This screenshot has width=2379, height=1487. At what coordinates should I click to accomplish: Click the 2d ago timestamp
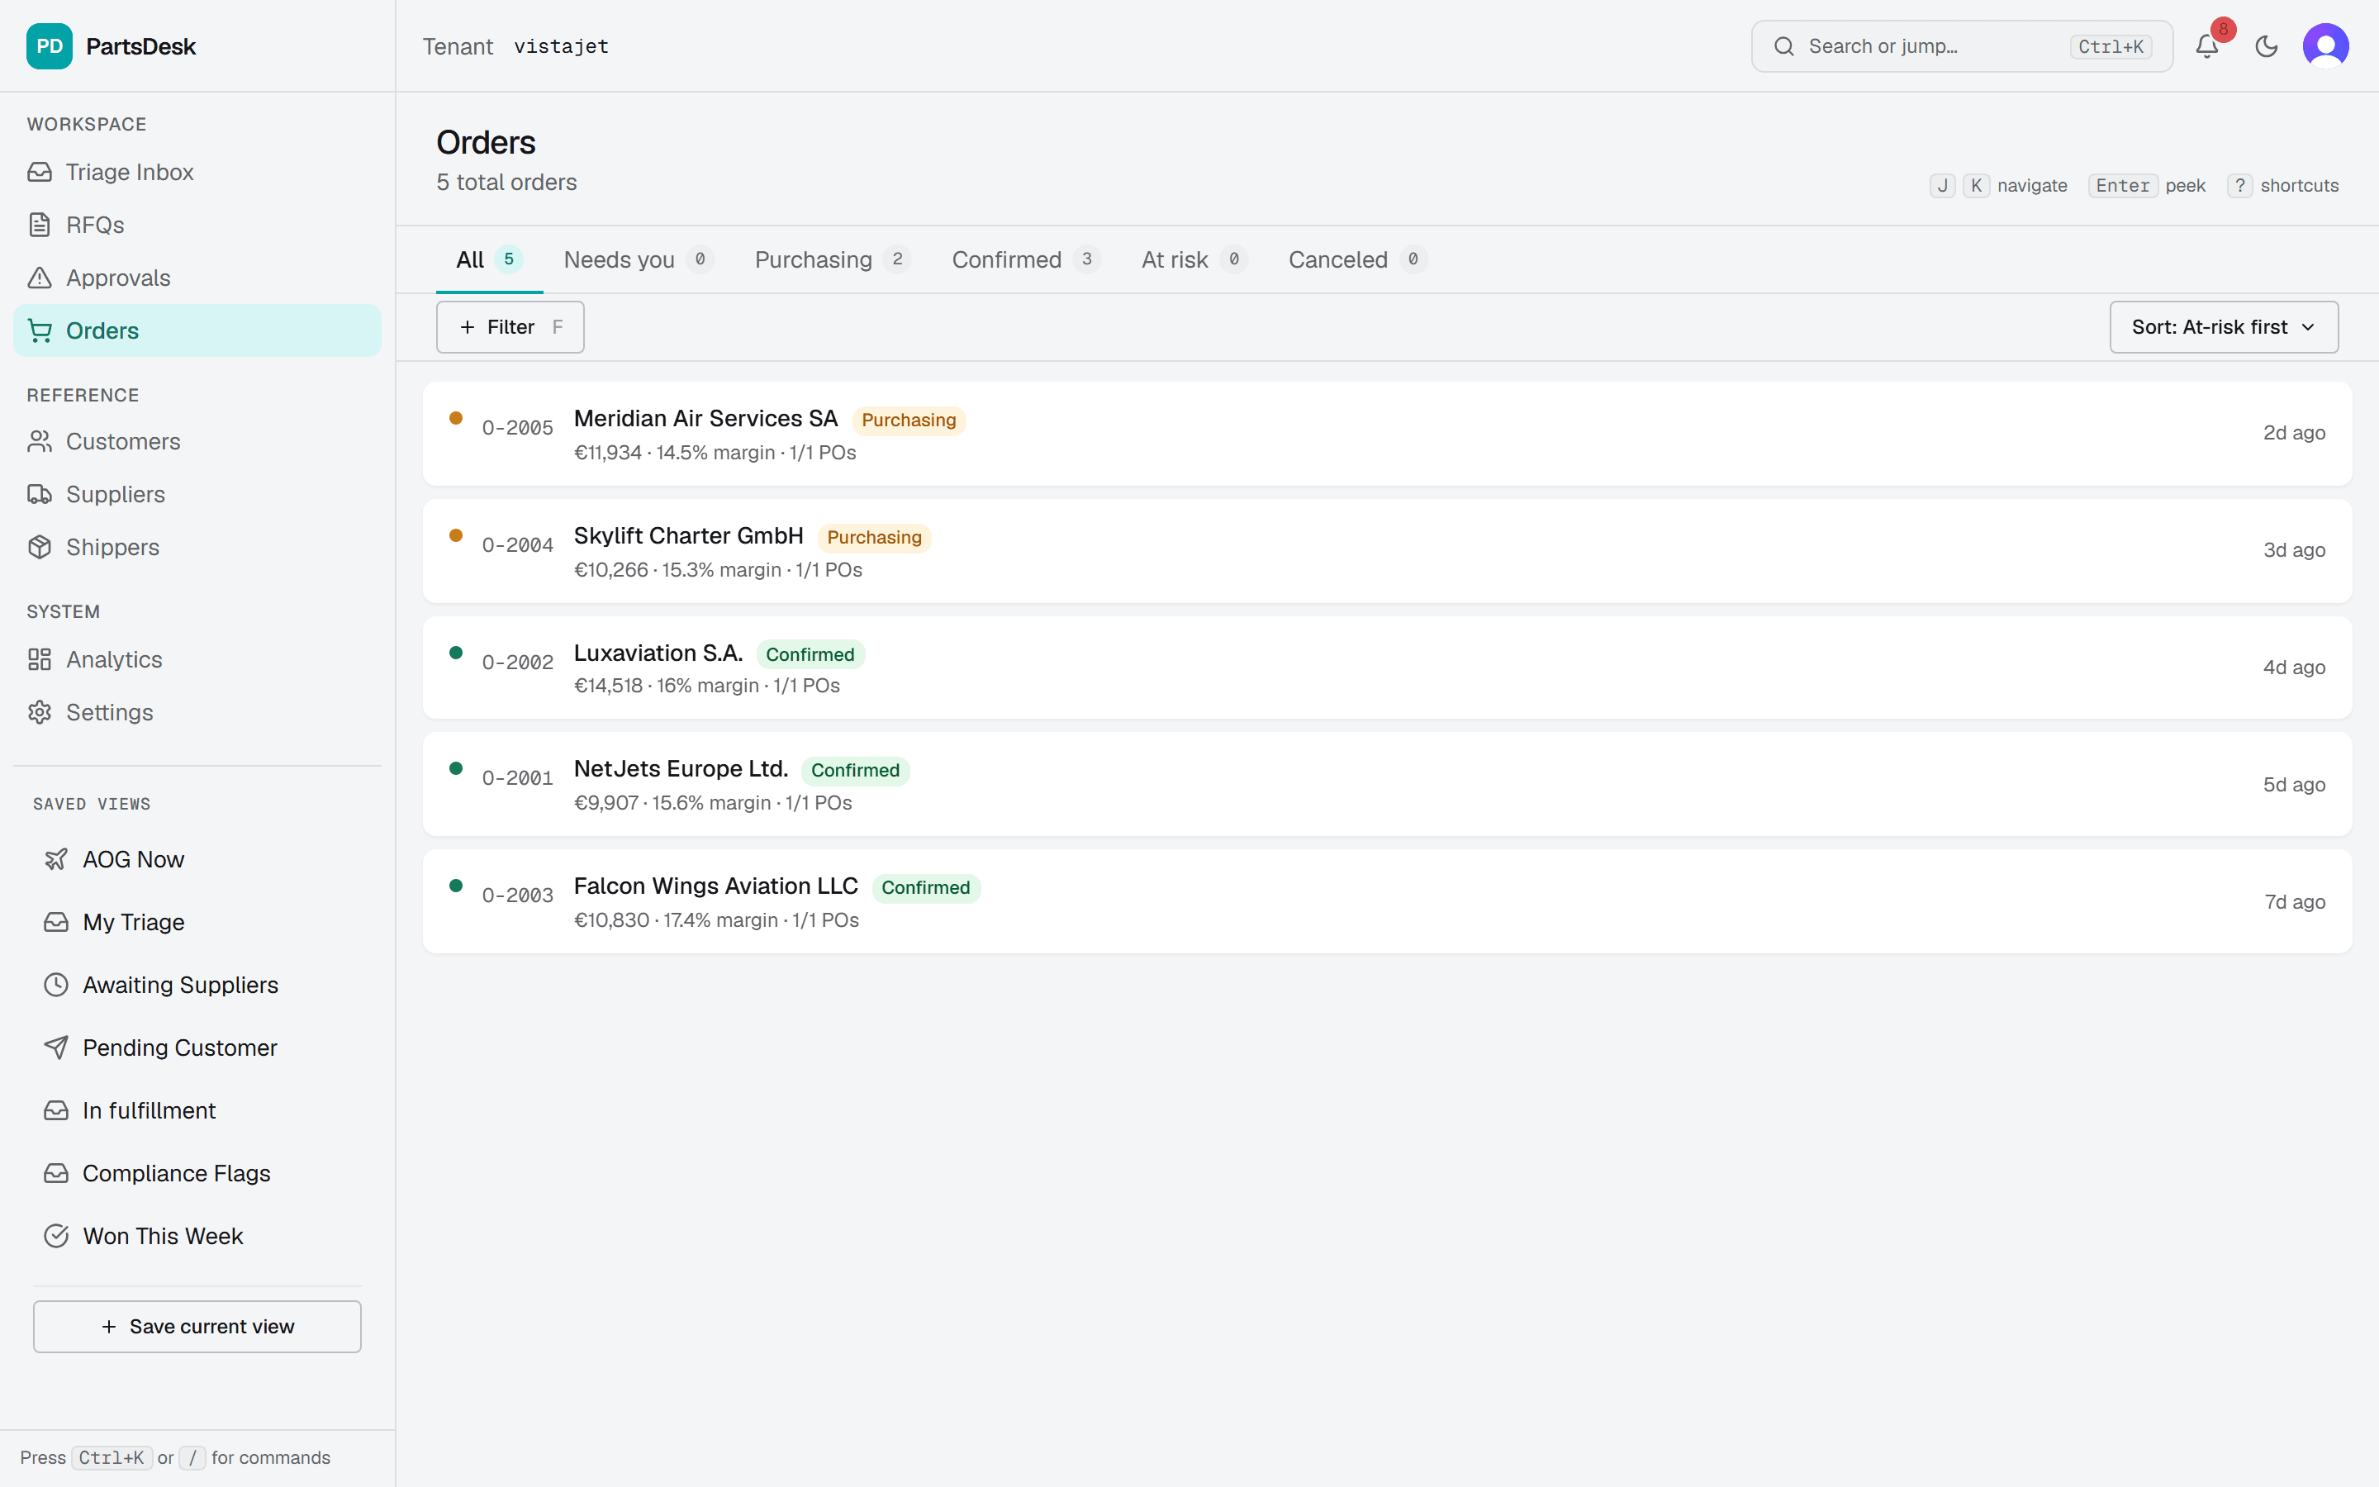point(2295,433)
